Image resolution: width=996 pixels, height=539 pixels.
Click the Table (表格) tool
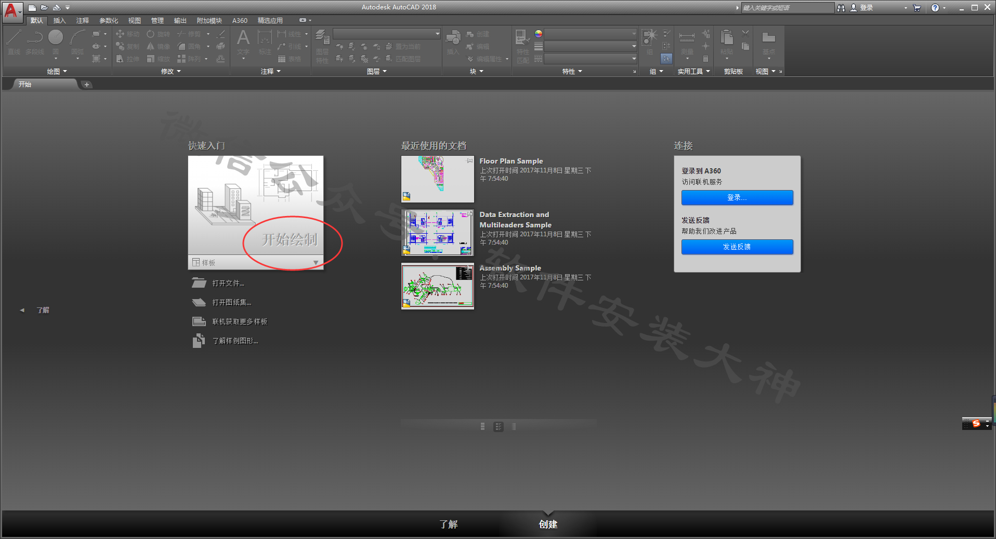pyautogui.click(x=290, y=59)
